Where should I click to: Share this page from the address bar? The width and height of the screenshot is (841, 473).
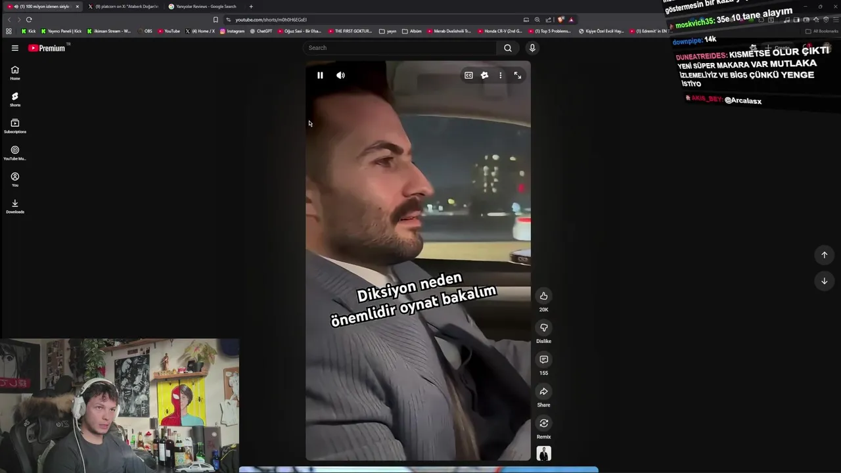point(548,20)
